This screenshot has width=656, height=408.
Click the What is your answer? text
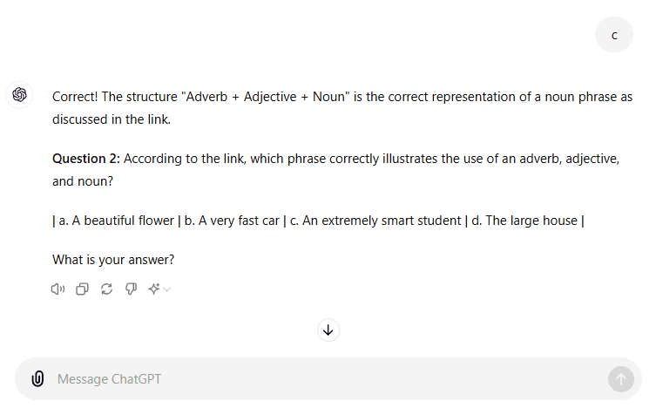click(x=113, y=260)
